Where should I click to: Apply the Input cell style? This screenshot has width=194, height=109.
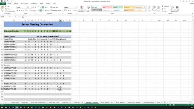point(129,10)
